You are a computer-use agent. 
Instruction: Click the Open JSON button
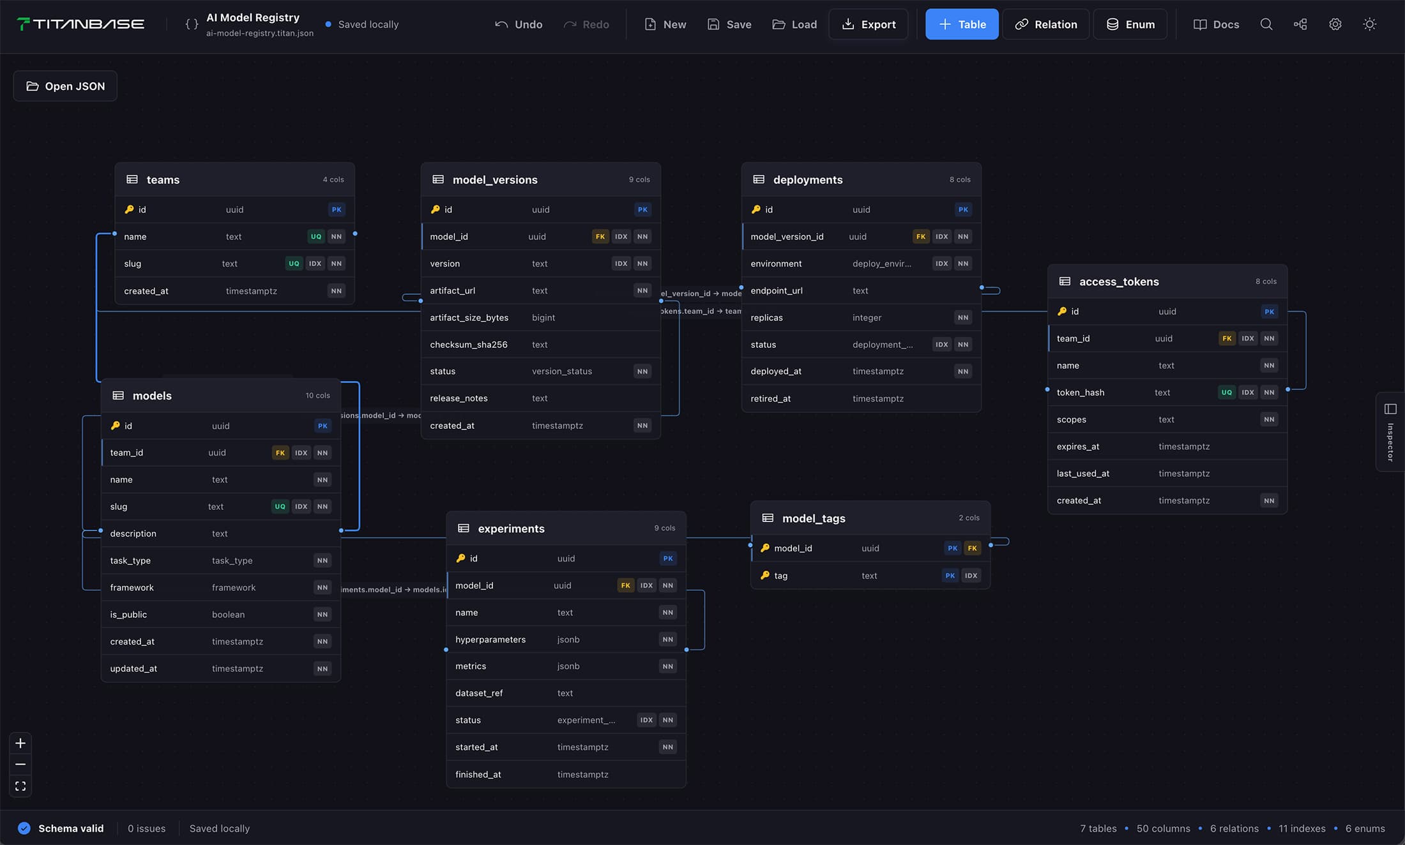click(65, 86)
